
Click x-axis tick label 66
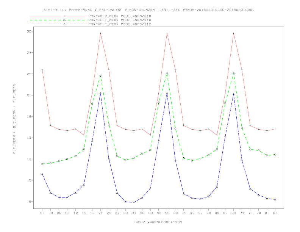click(x=225, y=213)
